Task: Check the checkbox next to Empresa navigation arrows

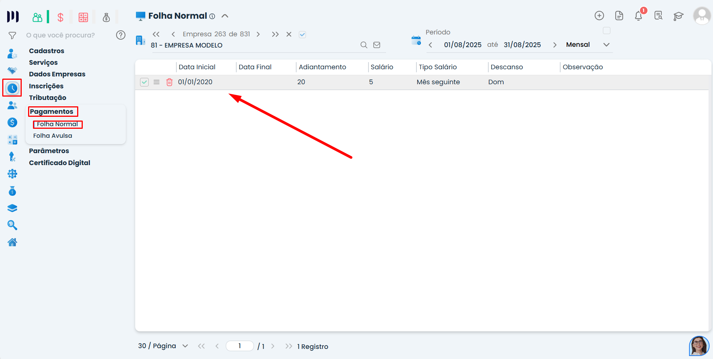Action: 302,34
